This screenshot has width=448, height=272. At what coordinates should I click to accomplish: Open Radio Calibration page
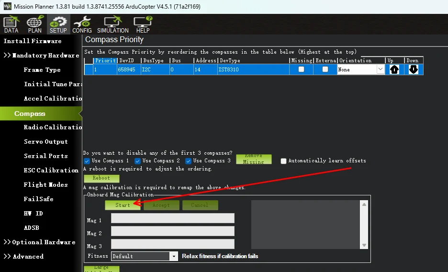[x=53, y=127]
